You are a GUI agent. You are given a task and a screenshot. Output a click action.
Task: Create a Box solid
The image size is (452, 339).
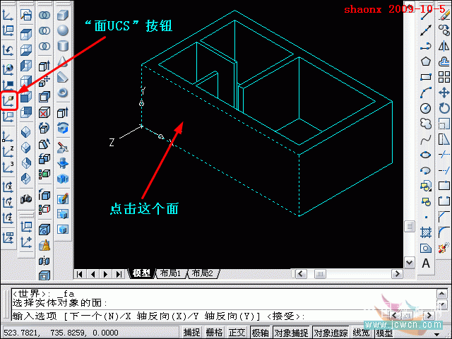coord(63,15)
